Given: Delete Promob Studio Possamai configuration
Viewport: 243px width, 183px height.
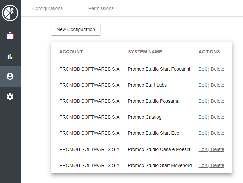Looking at the screenshot, I should tap(217, 101).
